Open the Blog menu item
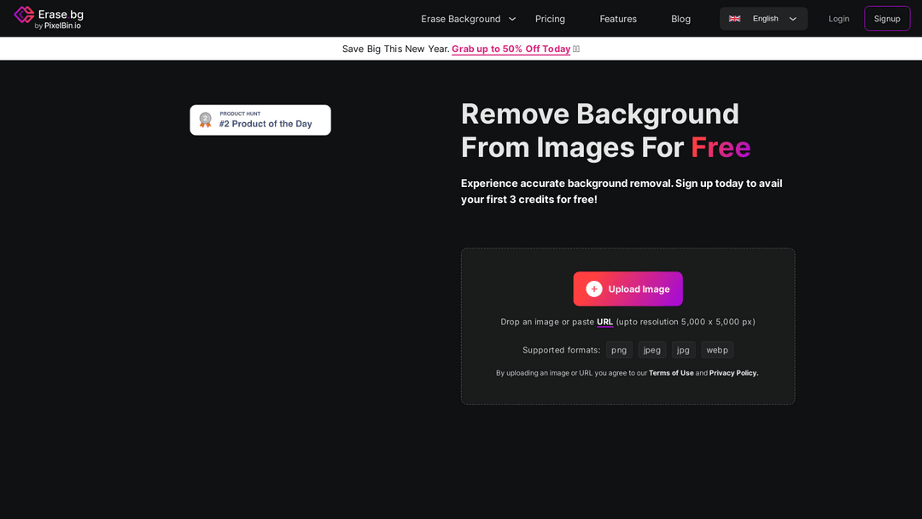Screen dimensions: 922x519 pos(680,19)
